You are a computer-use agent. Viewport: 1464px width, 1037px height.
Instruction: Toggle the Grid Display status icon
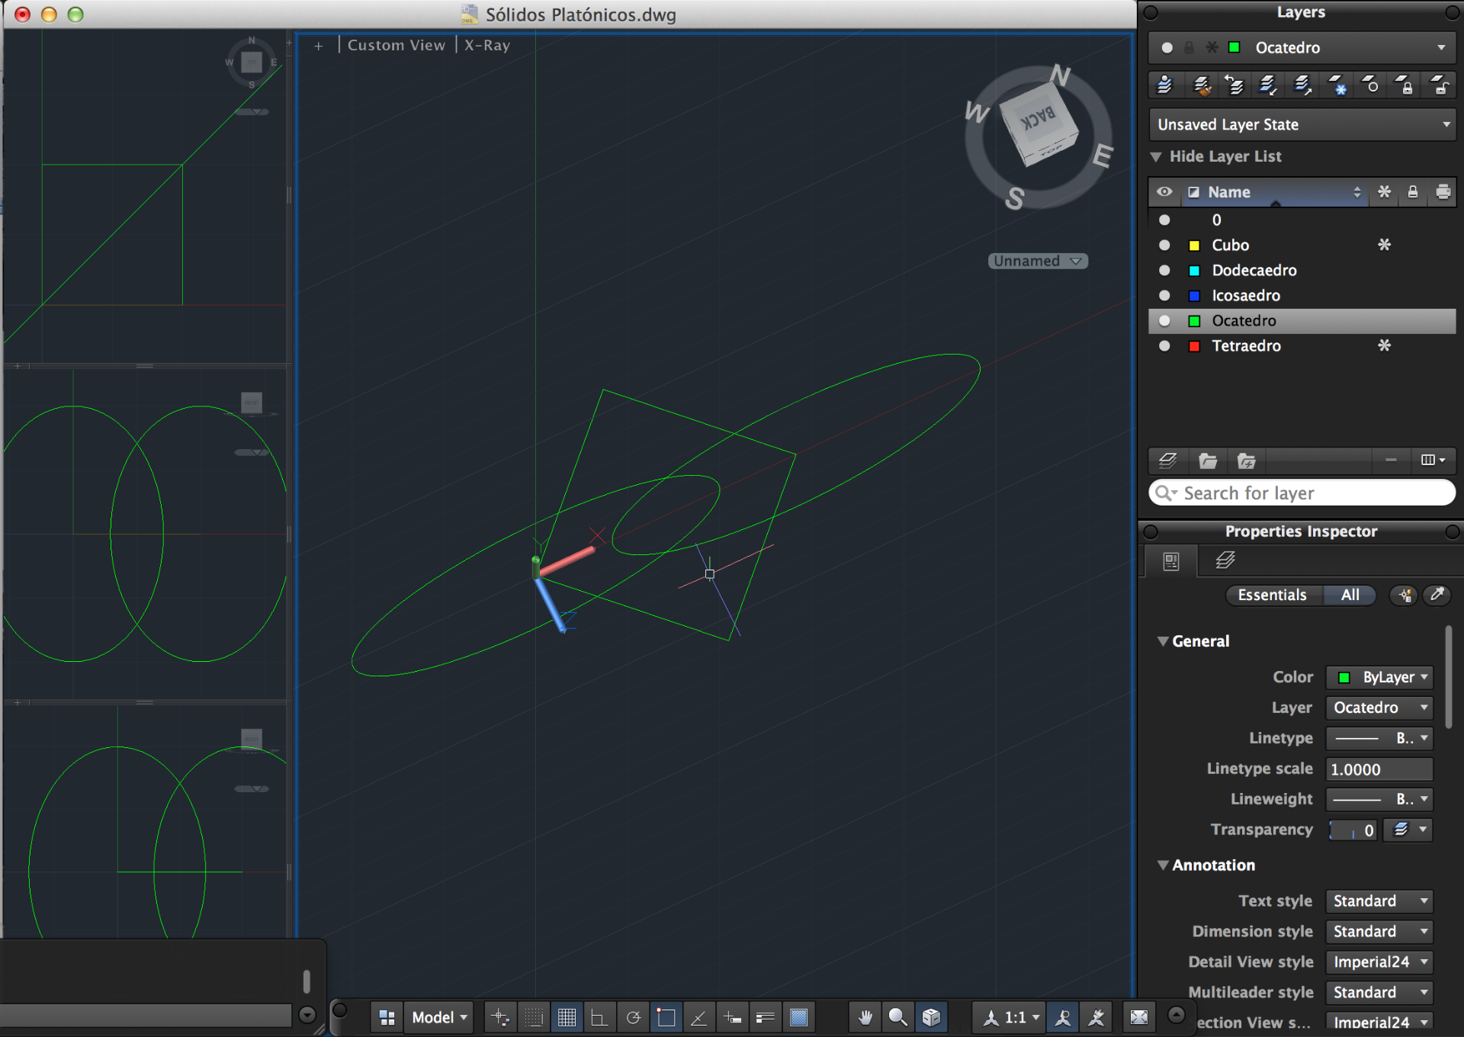coord(567,1017)
